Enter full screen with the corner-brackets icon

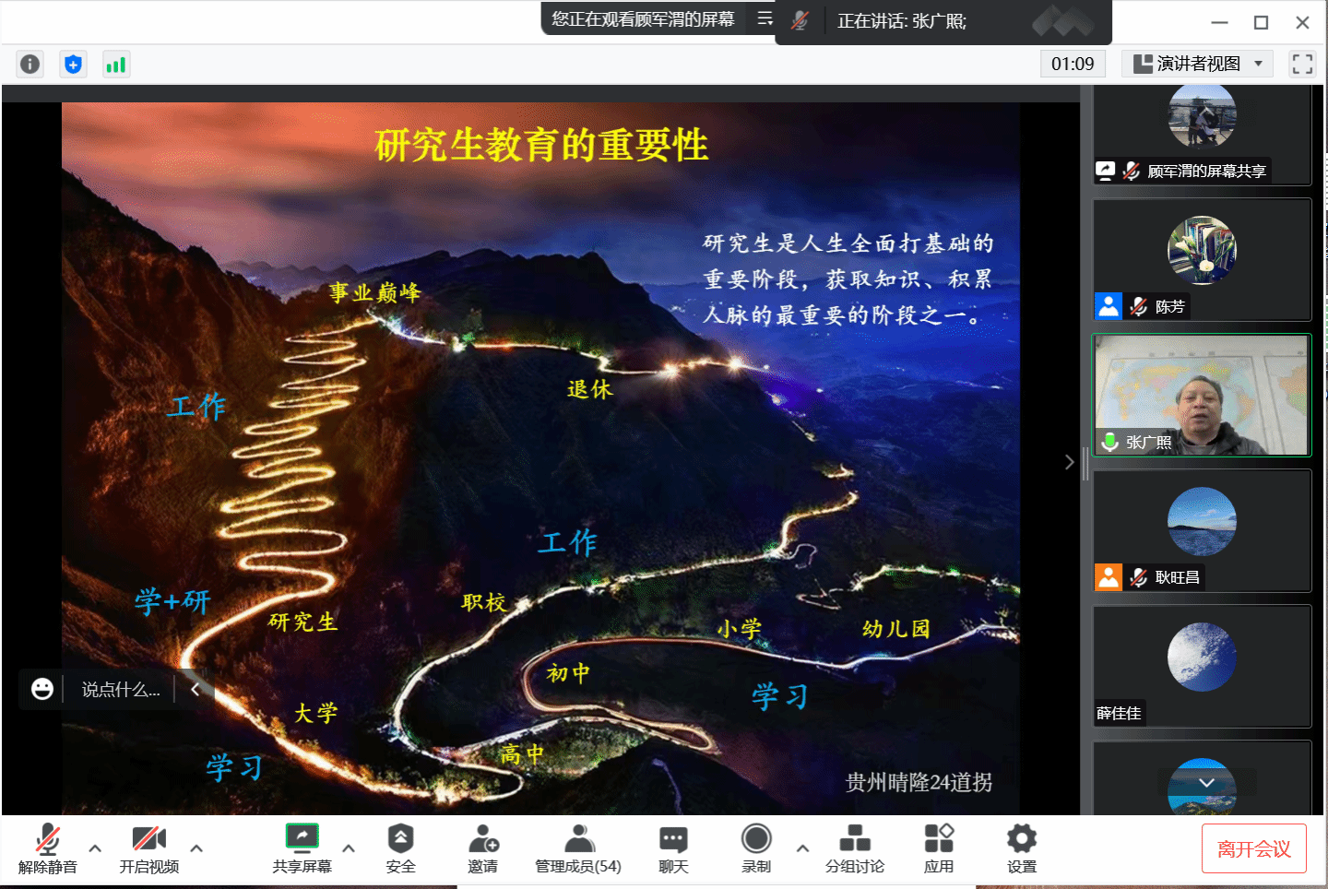pyautogui.click(x=1302, y=64)
